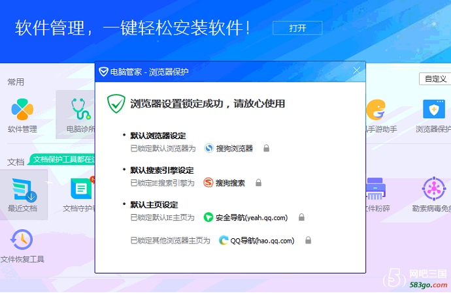Click the 搜狗搜索 label

(230, 183)
